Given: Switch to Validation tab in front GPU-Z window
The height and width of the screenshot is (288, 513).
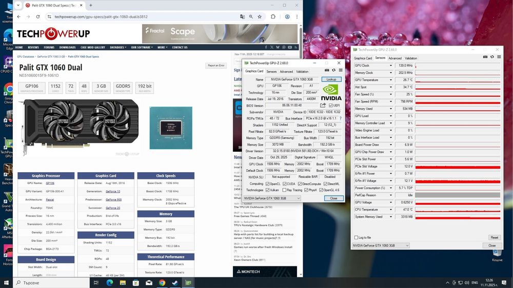Looking at the screenshot, I should (x=302, y=72).
